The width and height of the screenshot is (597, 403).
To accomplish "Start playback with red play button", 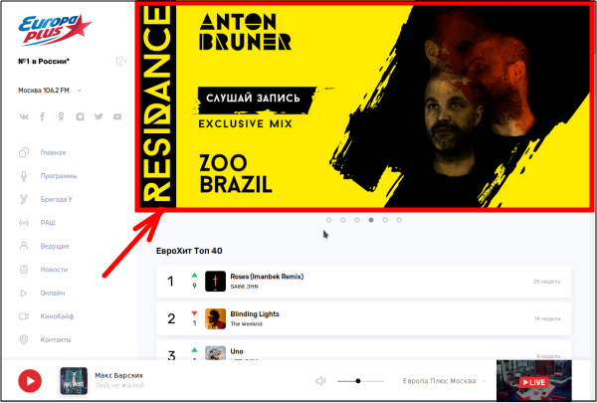I will (x=30, y=381).
